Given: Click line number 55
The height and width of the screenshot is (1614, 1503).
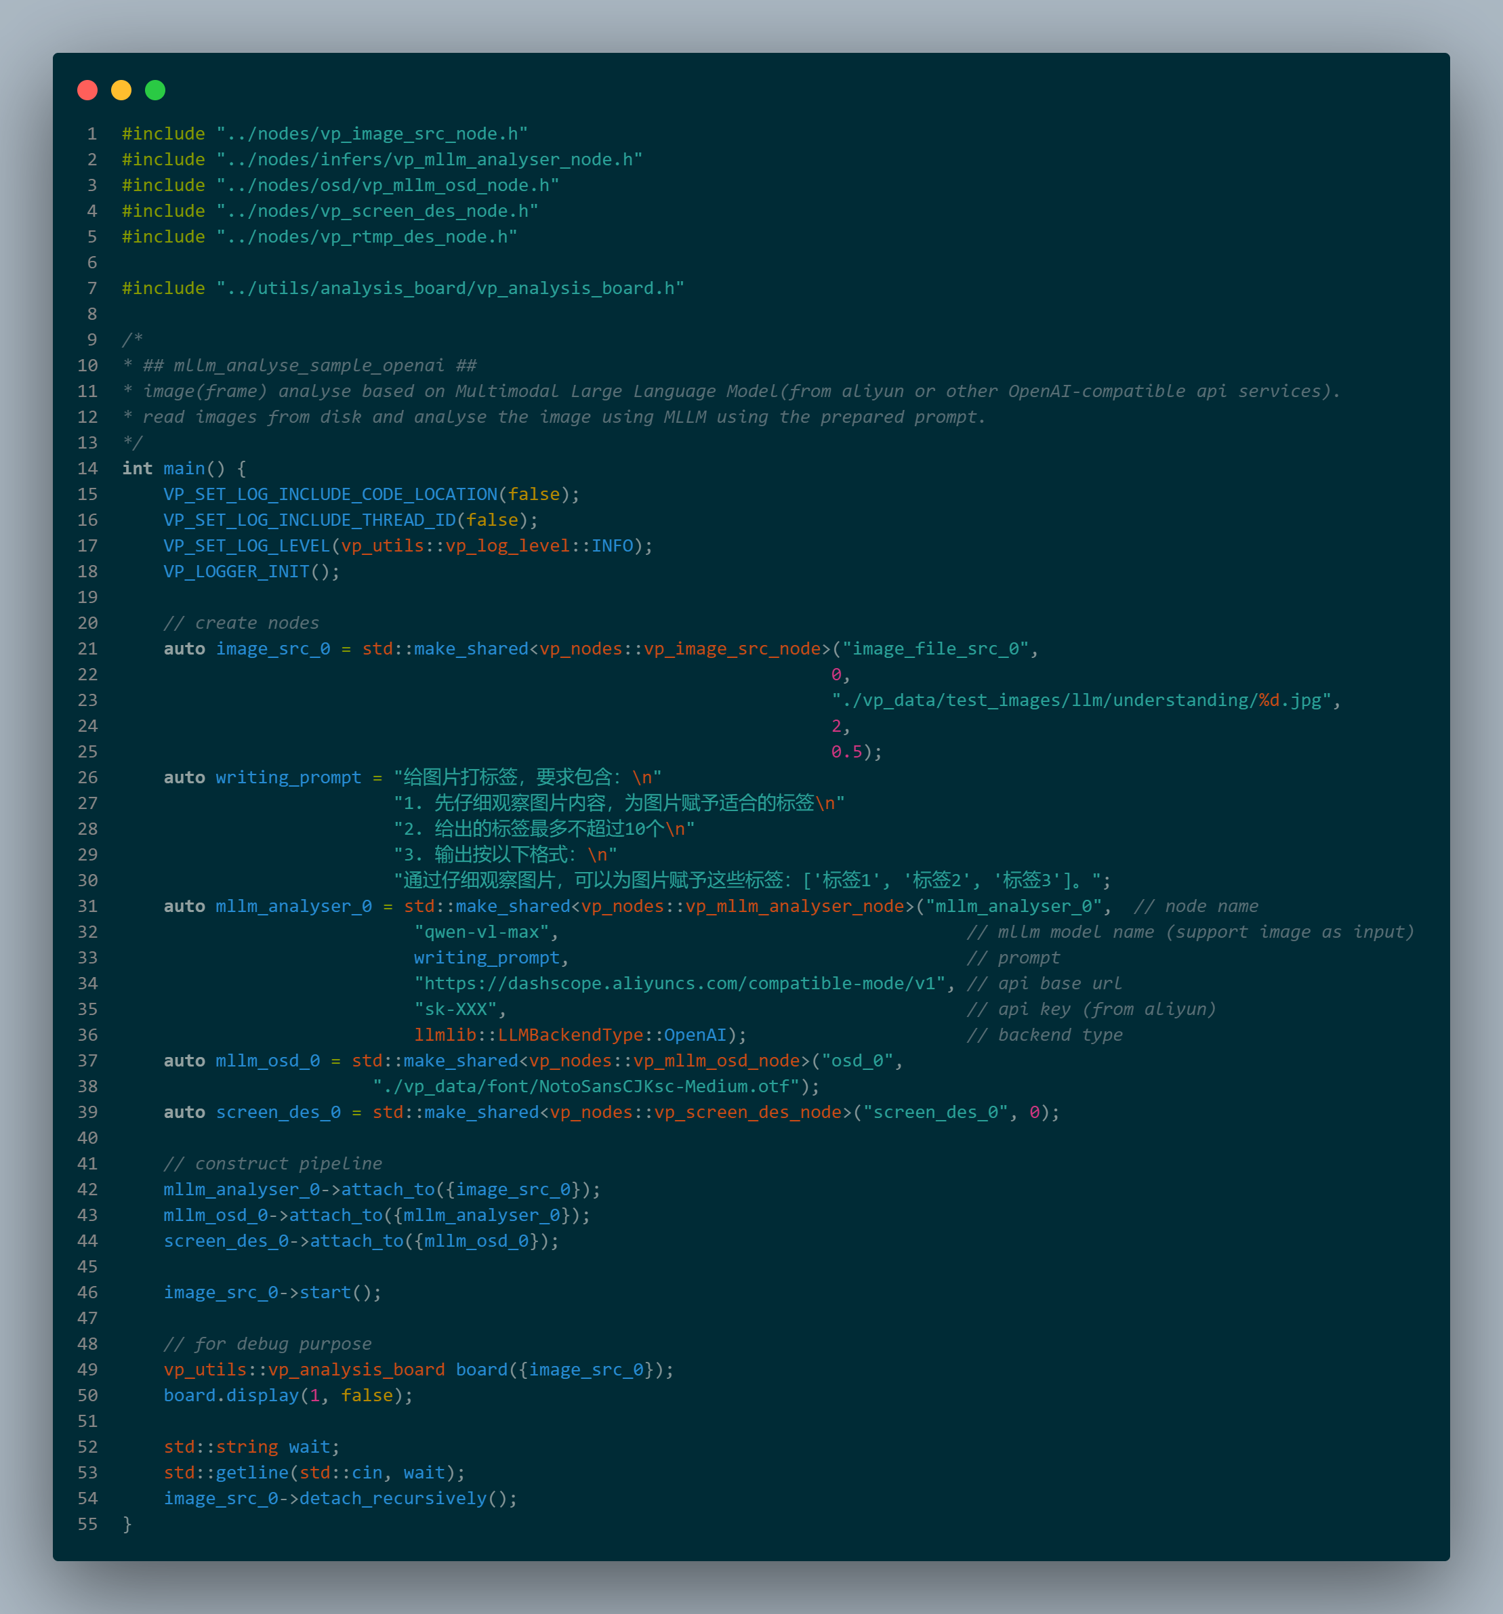Looking at the screenshot, I should click(87, 1525).
